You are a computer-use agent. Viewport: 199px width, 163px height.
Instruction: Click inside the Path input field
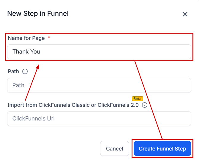pyautogui.click(x=99, y=85)
